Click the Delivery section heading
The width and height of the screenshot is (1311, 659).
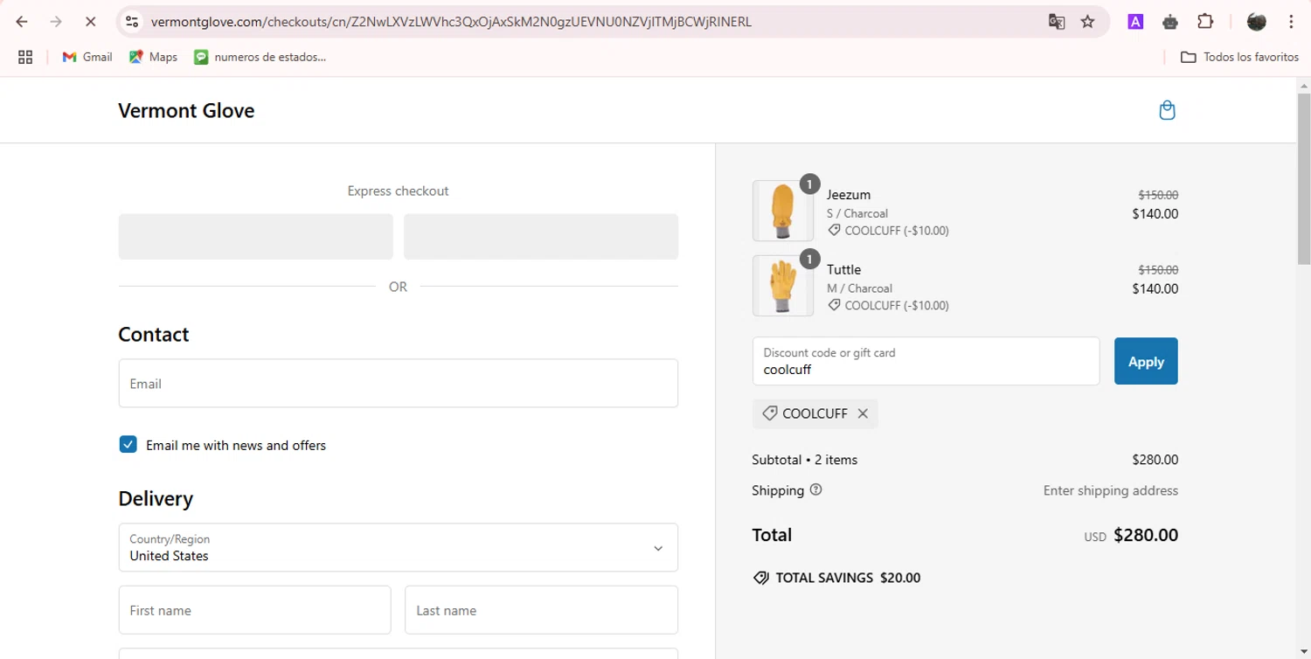[x=156, y=499]
